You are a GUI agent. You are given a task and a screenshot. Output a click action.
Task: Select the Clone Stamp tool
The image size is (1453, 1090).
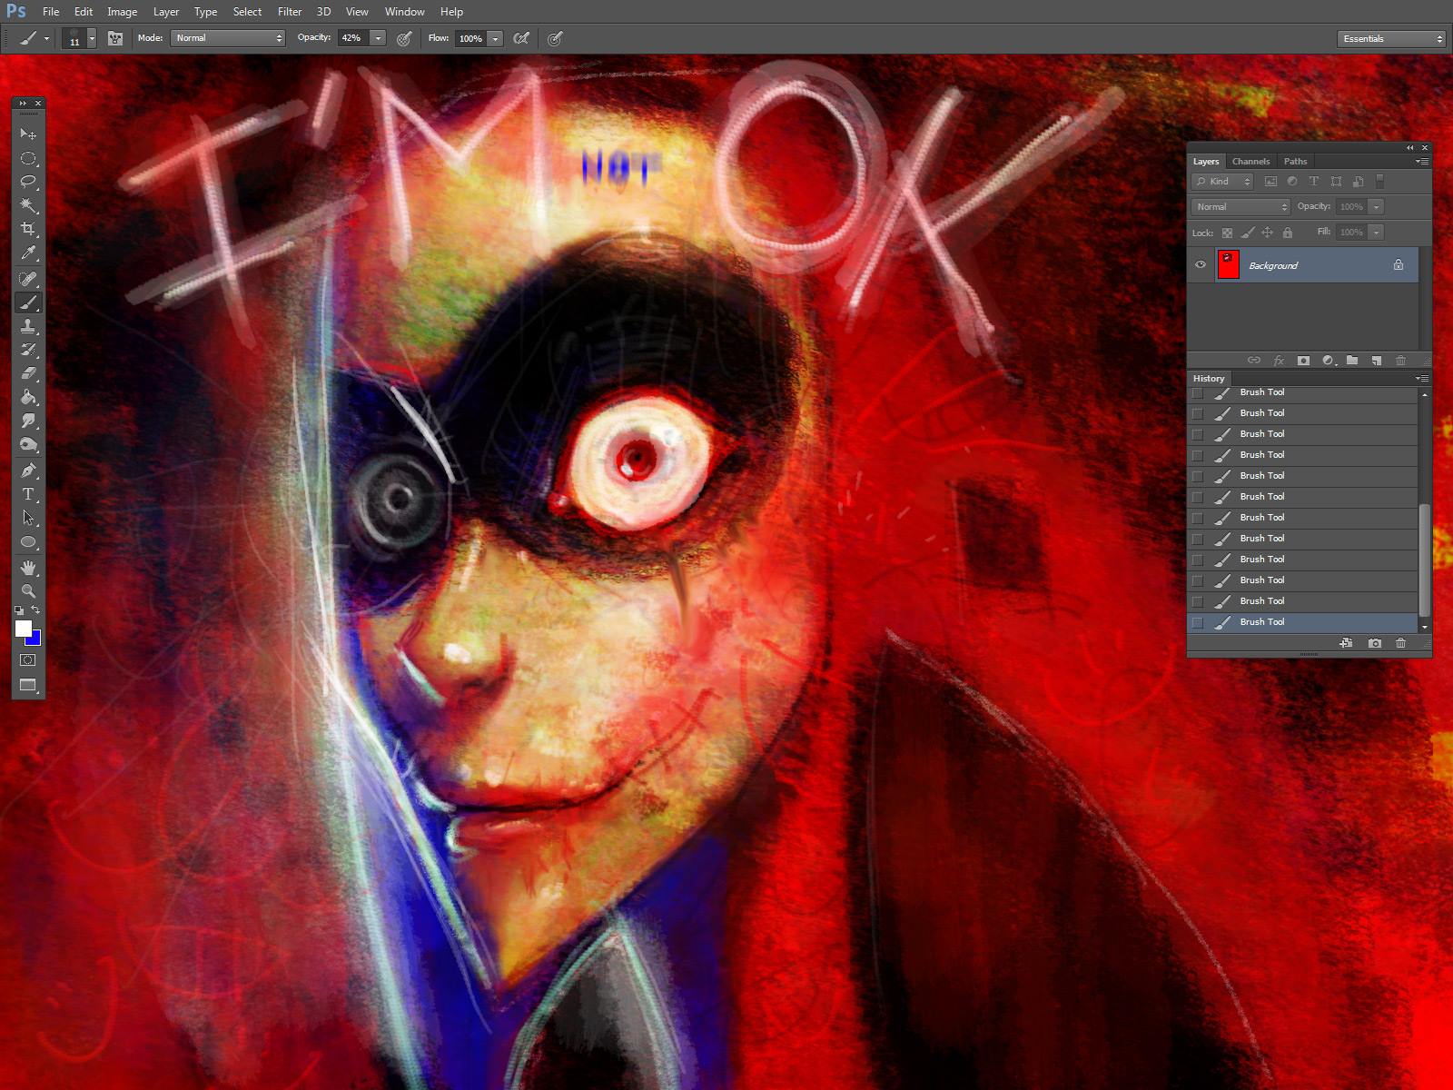[28, 326]
